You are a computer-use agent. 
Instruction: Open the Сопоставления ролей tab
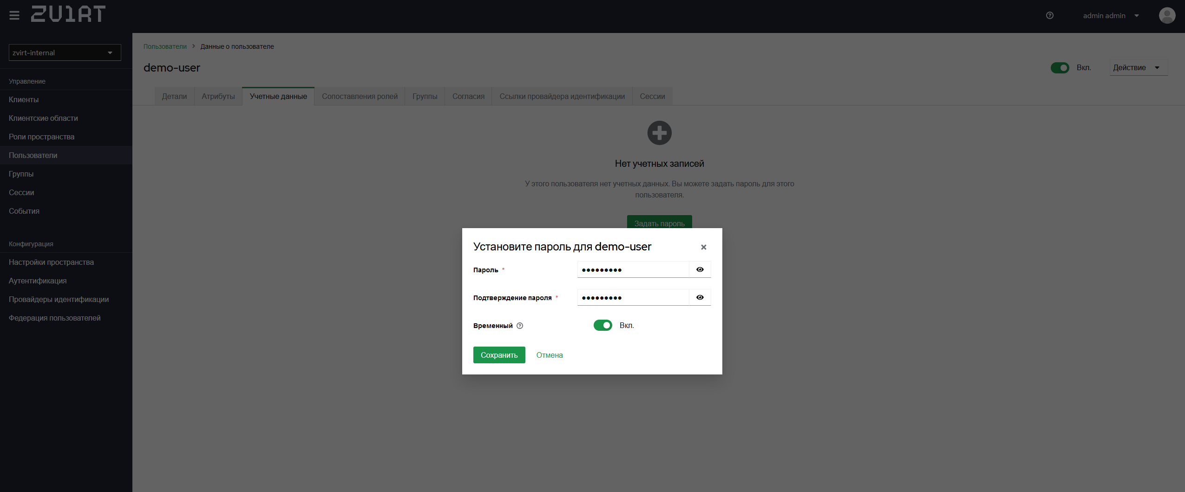pyautogui.click(x=360, y=96)
